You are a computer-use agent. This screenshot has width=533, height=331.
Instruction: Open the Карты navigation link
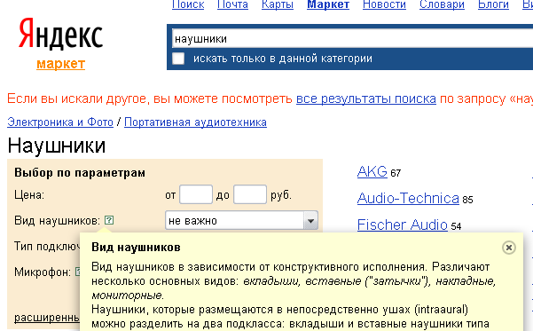tap(278, 4)
